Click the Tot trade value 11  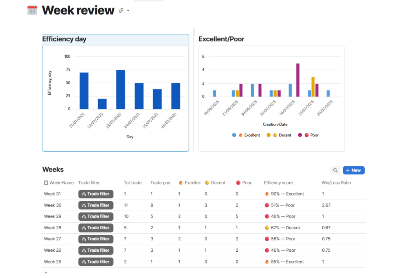[x=126, y=205]
